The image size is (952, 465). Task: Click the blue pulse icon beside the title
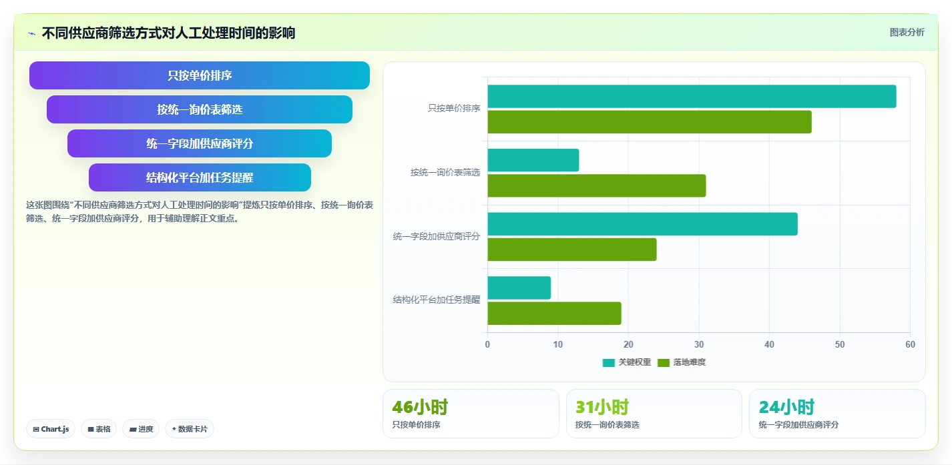31,33
